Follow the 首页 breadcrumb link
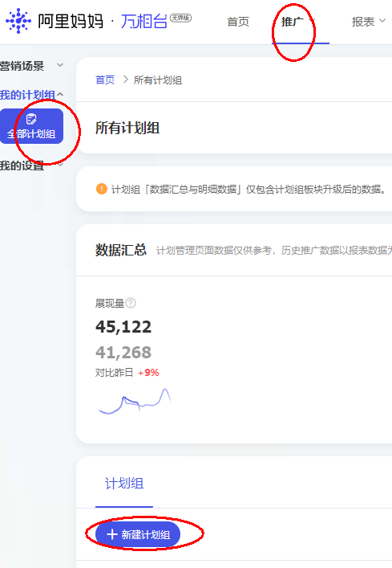The width and height of the screenshot is (392, 568). pos(105,80)
